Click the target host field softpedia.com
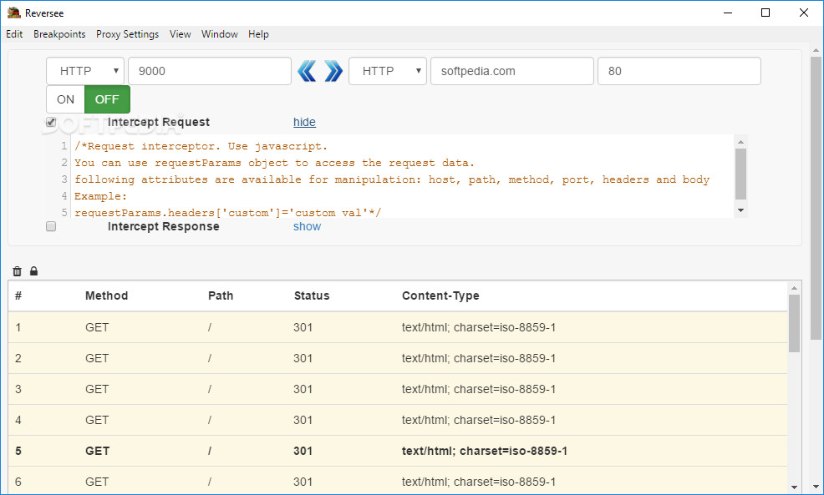This screenshot has height=495, width=824. 511,71
